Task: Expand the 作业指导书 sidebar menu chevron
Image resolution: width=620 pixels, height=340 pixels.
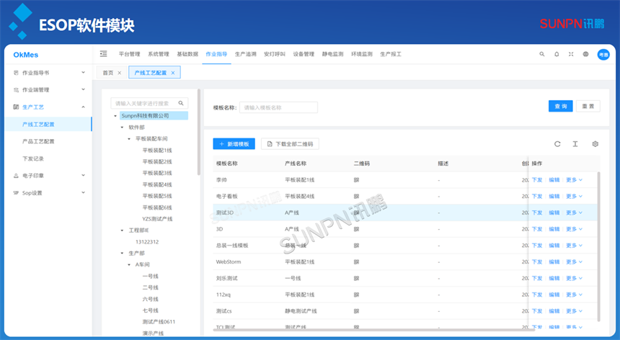Action: [x=83, y=72]
